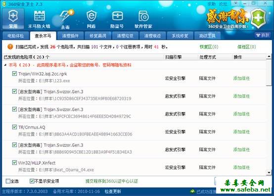Click the 已发现的危险项 (26) header
This screenshot has width=274, height=196.
click(x=26, y=57)
